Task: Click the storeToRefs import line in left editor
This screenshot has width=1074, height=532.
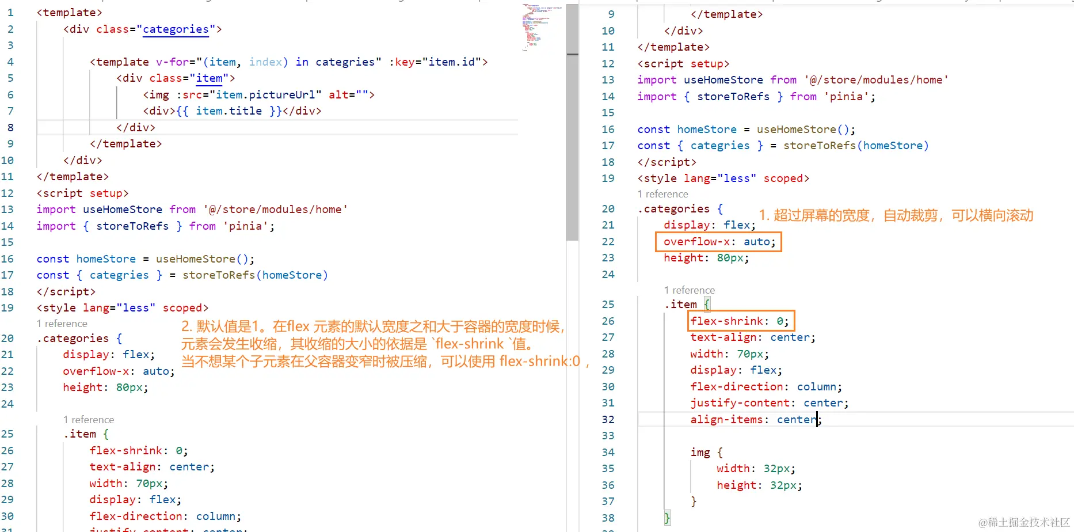Action: 156,226
